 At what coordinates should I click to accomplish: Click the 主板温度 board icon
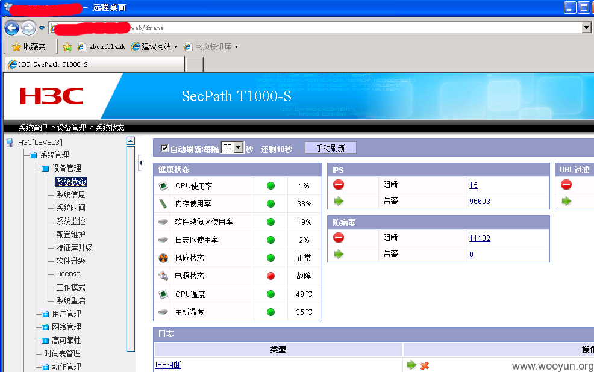163,312
